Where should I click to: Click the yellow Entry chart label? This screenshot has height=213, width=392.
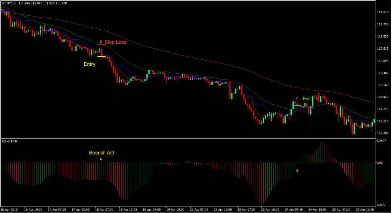89,64
